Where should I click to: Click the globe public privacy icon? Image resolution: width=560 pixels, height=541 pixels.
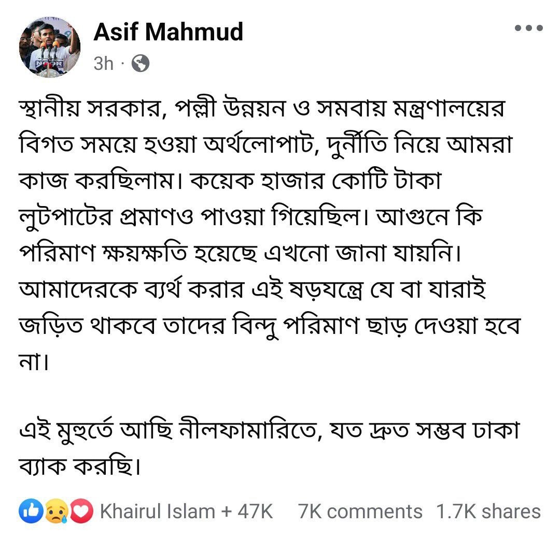coord(141,64)
